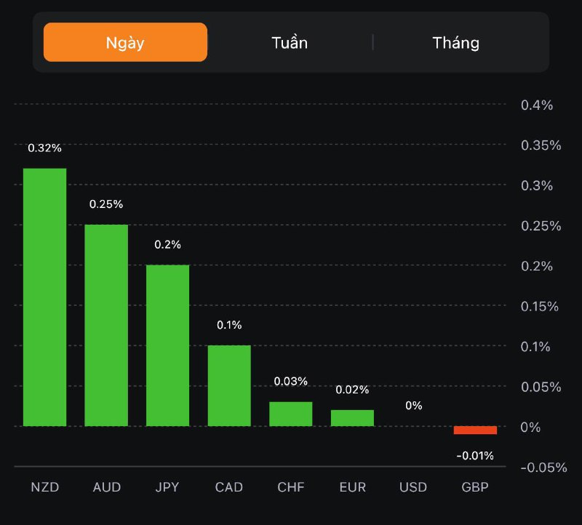Click the -0.01% value below GBP
Viewport: 582px width, 525px height.
pyautogui.click(x=475, y=456)
